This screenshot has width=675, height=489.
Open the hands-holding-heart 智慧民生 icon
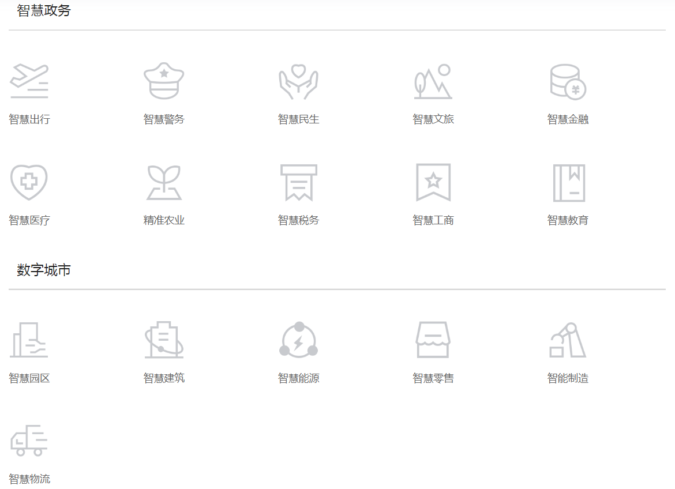click(x=298, y=81)
